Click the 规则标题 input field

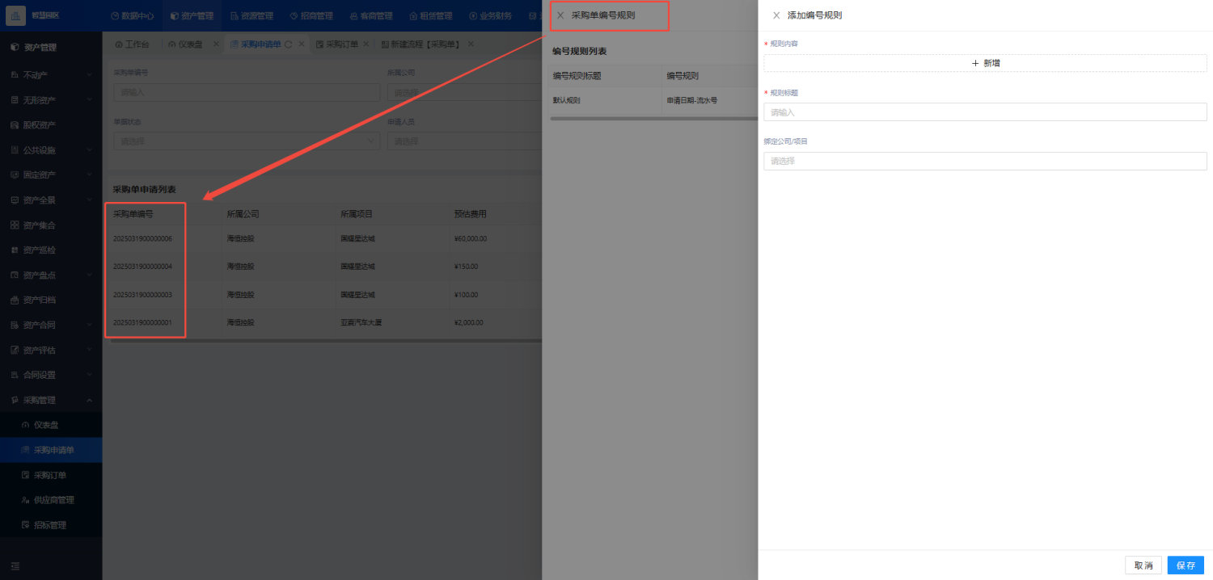pos(984,112)
